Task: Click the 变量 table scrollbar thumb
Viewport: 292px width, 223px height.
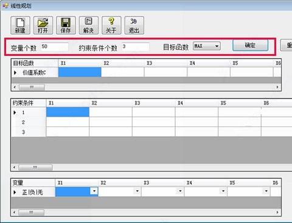Action: [x=31, y=212]
